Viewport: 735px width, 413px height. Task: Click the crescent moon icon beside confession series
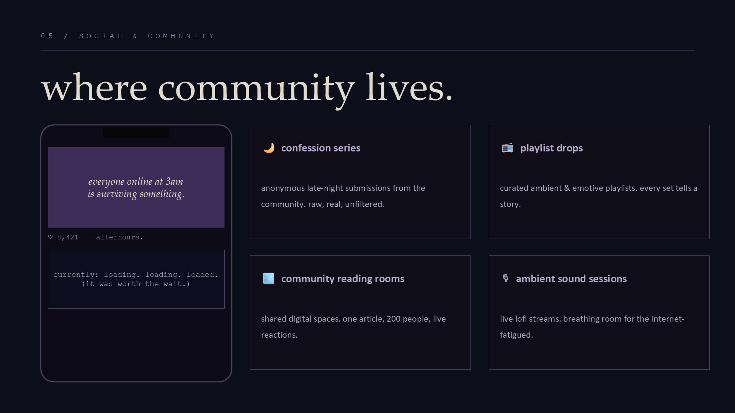269,148
